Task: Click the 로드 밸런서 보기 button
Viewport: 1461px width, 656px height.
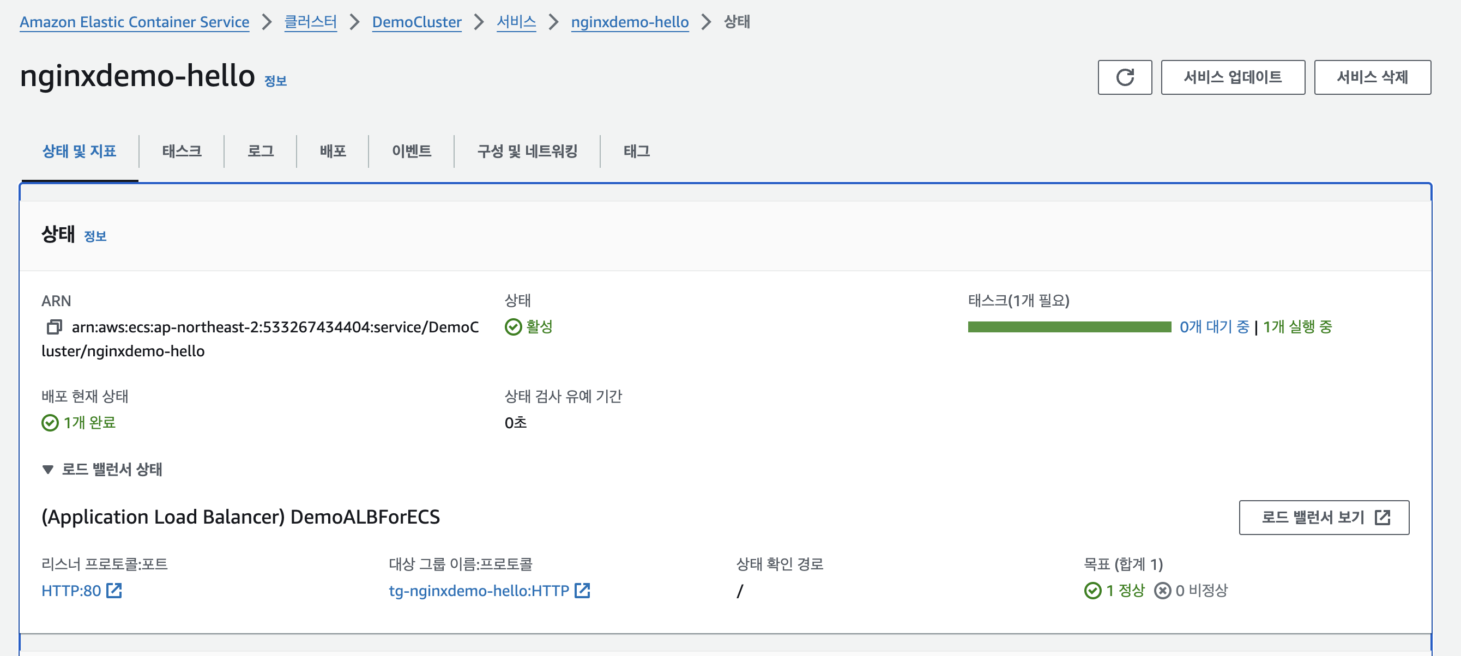Action: click(1324, 517)
